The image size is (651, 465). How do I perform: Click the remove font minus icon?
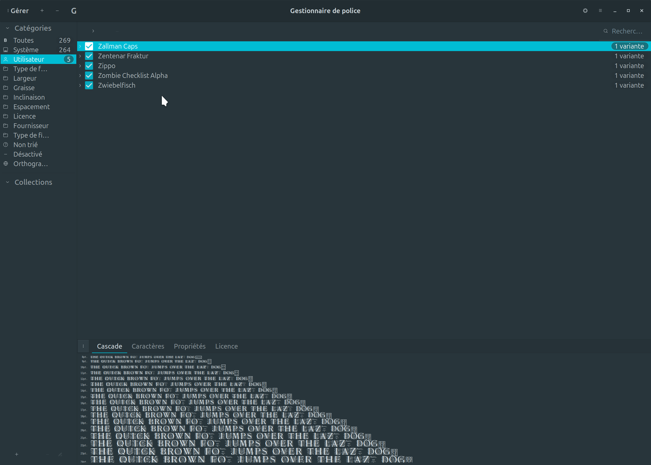57,11
